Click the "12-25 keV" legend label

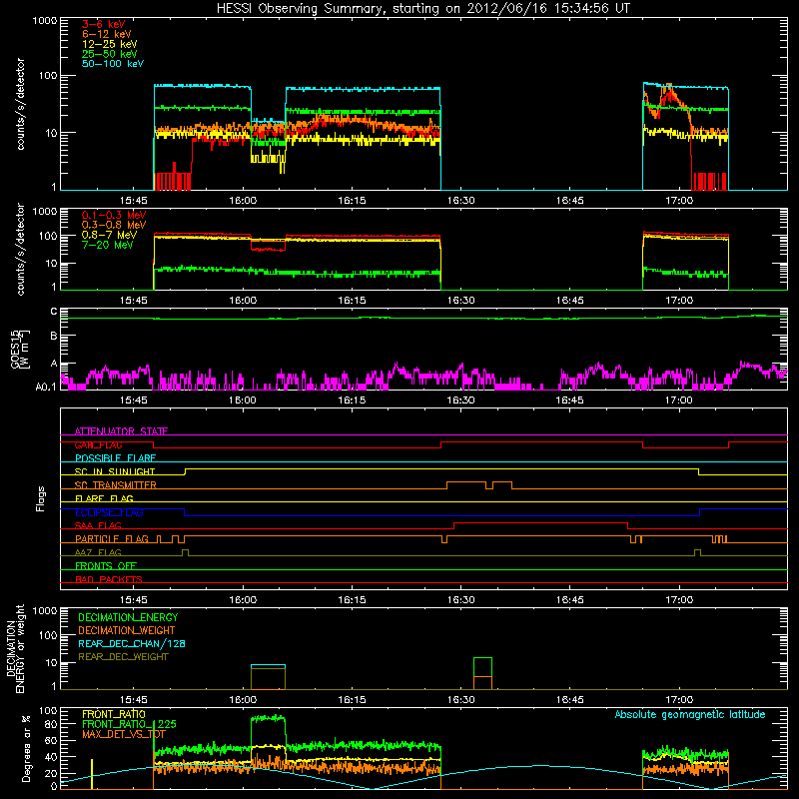pos(110,44)
